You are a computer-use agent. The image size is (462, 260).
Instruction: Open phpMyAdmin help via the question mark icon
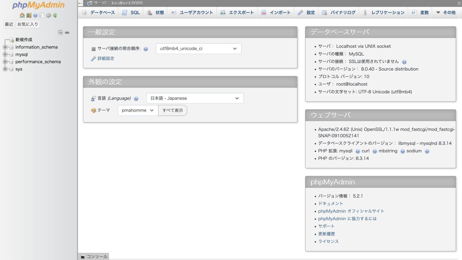point(35,16)
